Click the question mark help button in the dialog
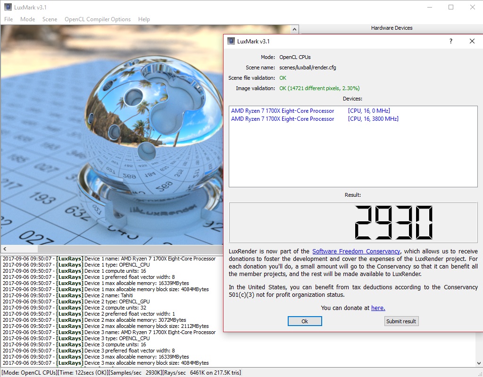 pyautogui.click(x=451, y=41)
